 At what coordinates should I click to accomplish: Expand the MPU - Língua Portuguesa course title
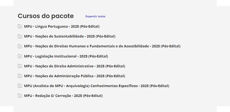62,27
